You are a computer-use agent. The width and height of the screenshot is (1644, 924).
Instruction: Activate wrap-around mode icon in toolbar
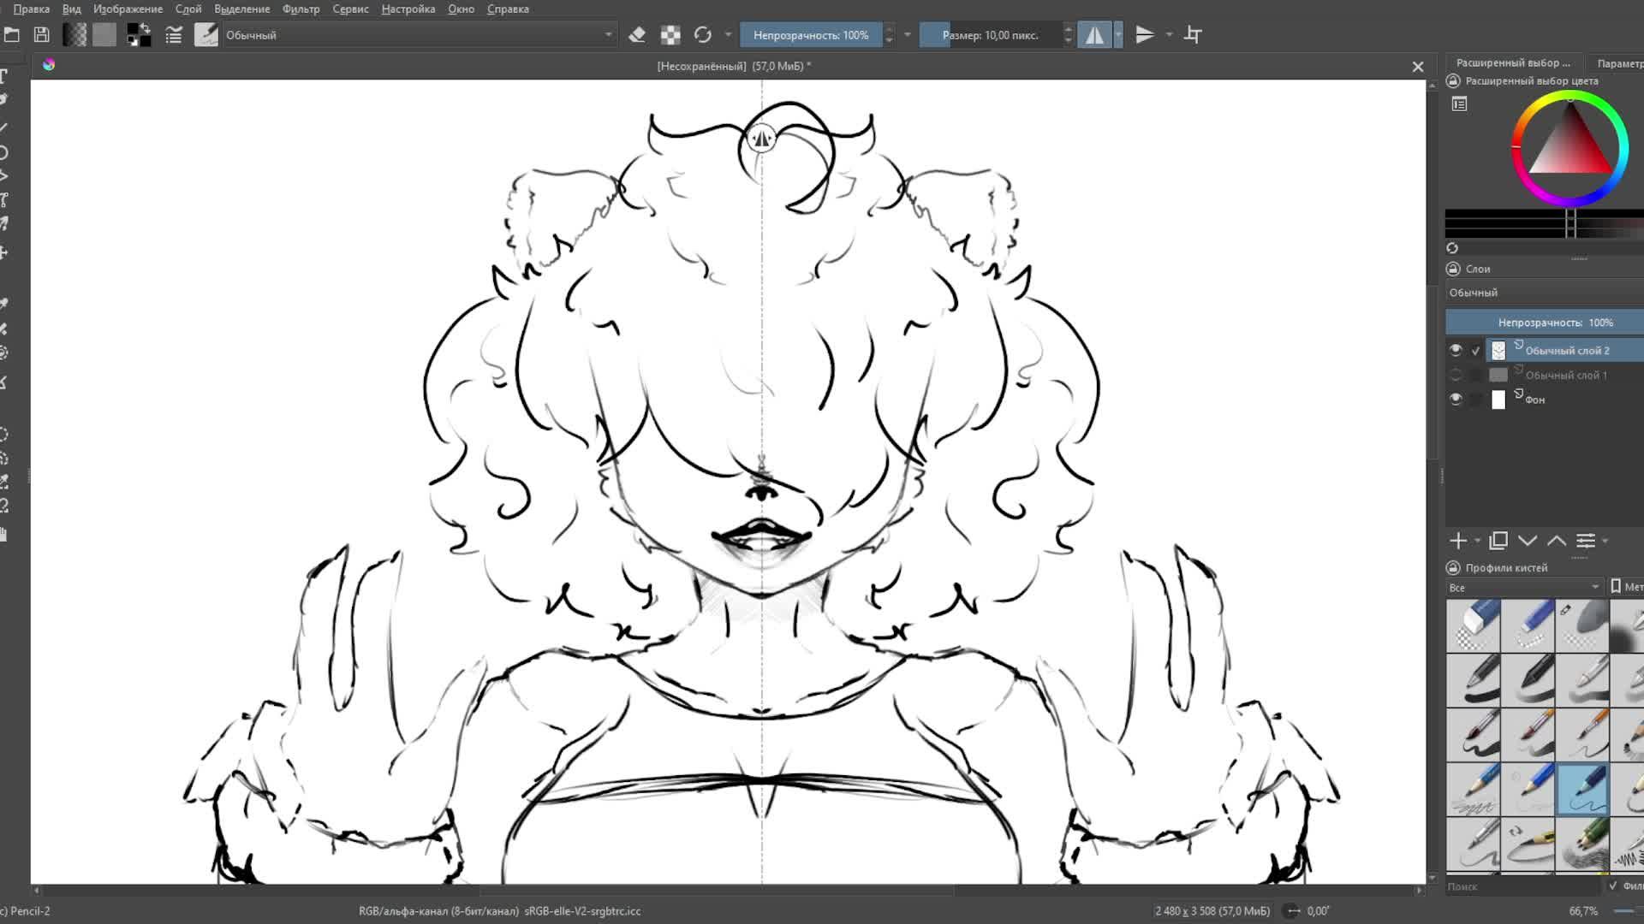click(1193, 35)
